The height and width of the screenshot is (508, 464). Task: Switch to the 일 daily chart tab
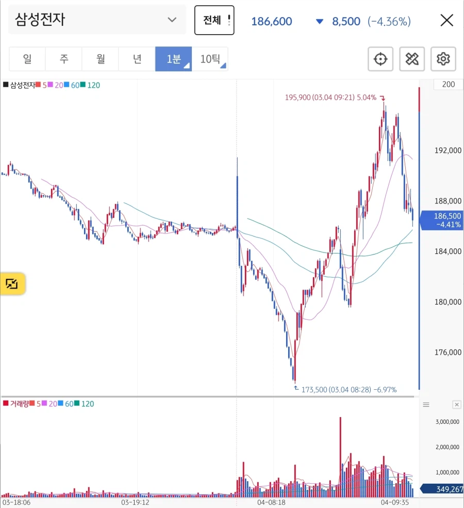click(x=27, y=59)
